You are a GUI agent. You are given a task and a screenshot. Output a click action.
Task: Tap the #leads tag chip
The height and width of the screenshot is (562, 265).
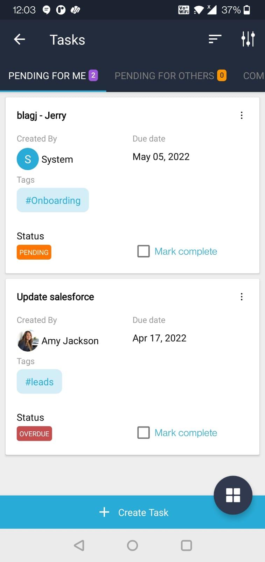40,382
